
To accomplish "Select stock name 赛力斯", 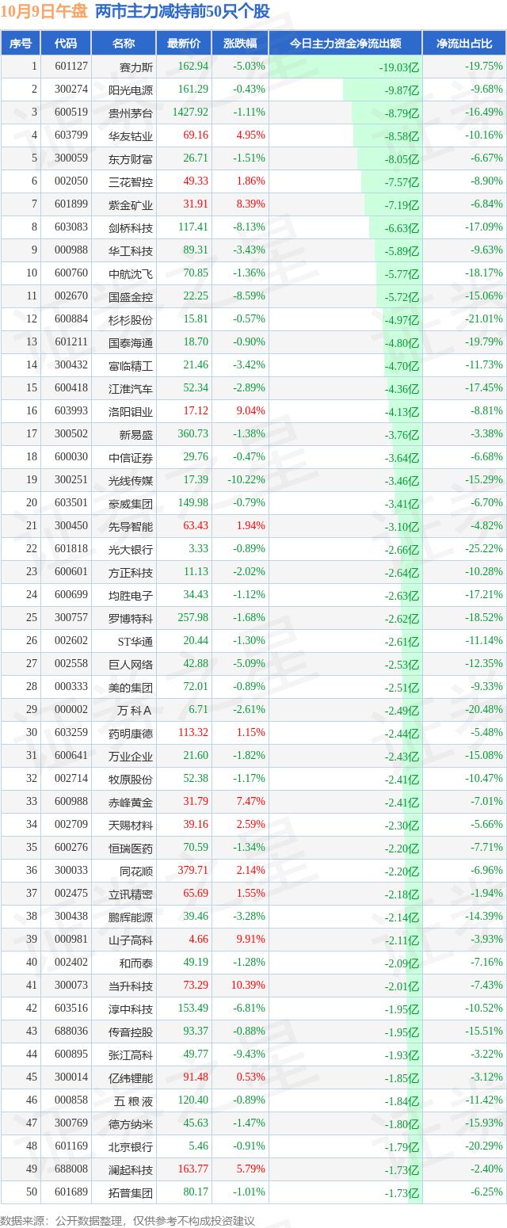I will coord(135,67).
